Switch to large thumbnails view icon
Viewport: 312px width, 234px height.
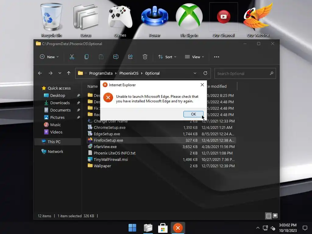pyautogui.click(x=275, y=216)
